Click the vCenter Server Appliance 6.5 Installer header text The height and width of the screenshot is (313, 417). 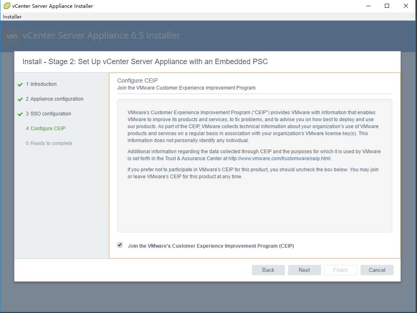pyautogui.click(x=101, y=35)
